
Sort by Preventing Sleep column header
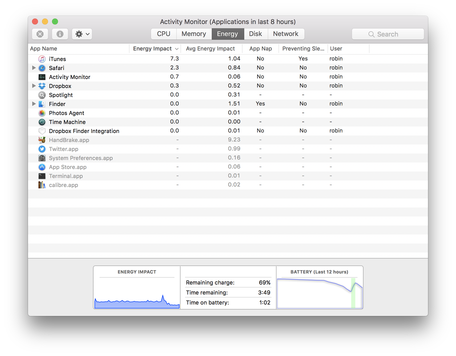tap(303, 49)
